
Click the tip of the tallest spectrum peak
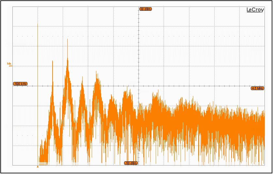coord(67,40)
